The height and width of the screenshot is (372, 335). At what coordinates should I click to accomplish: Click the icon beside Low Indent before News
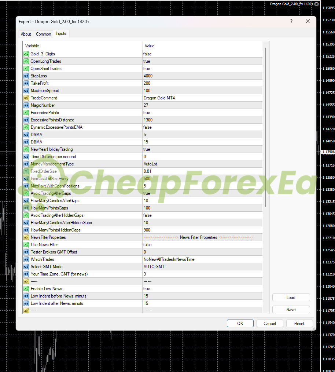(26, 296)
